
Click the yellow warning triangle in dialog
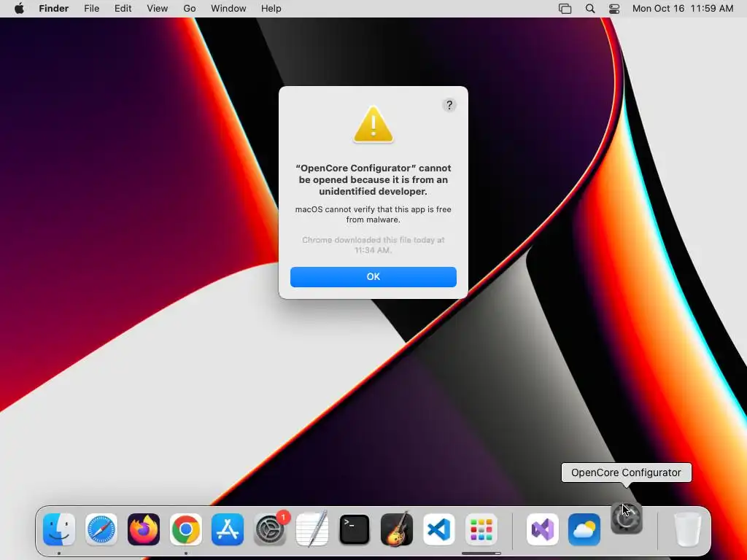tap(373, 124)
